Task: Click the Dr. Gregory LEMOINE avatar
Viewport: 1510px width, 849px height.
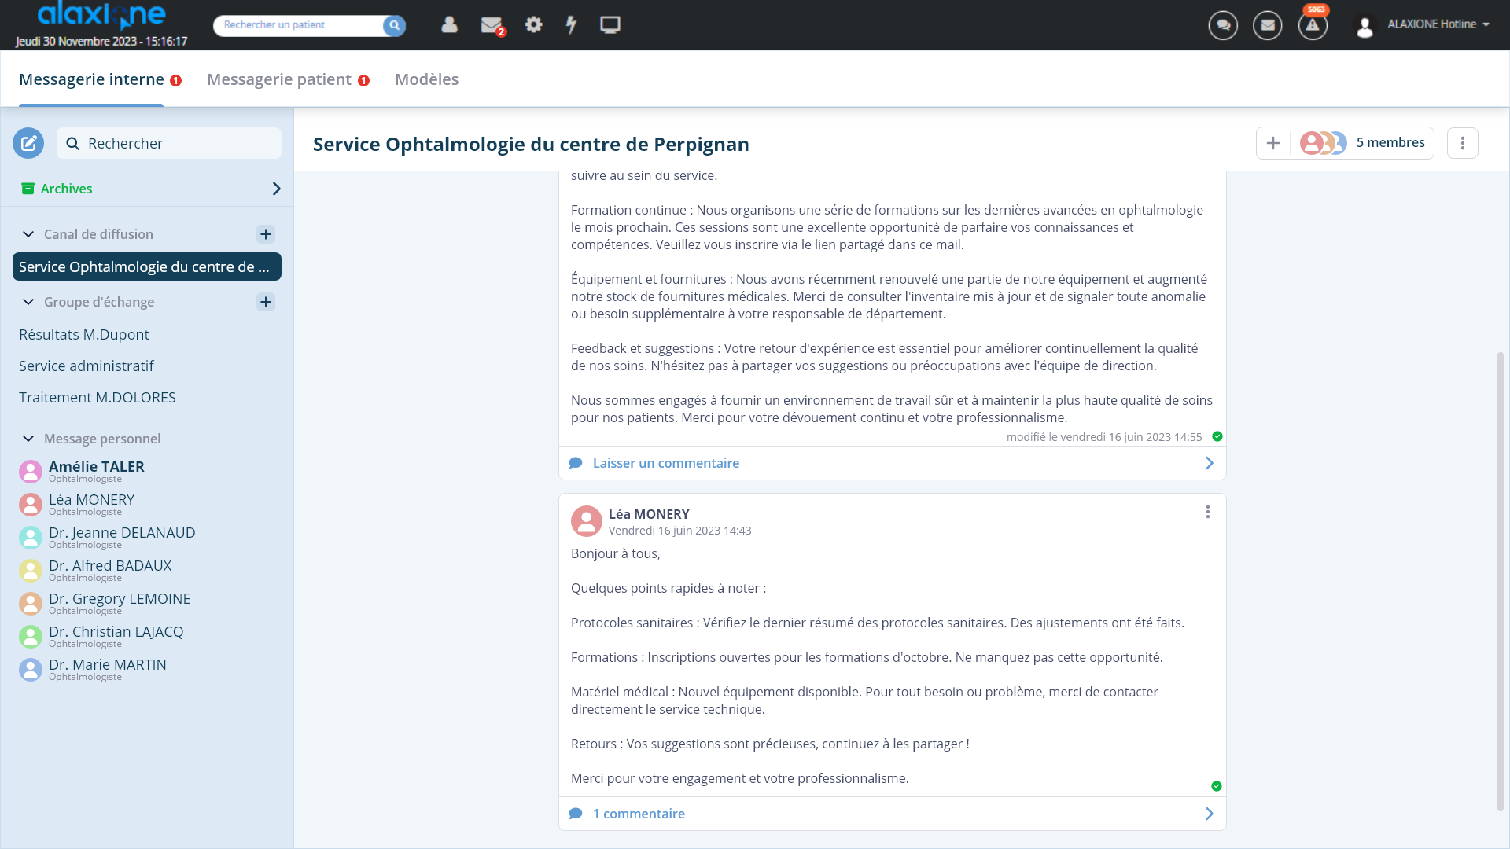Action: click(x=31, y=604)
